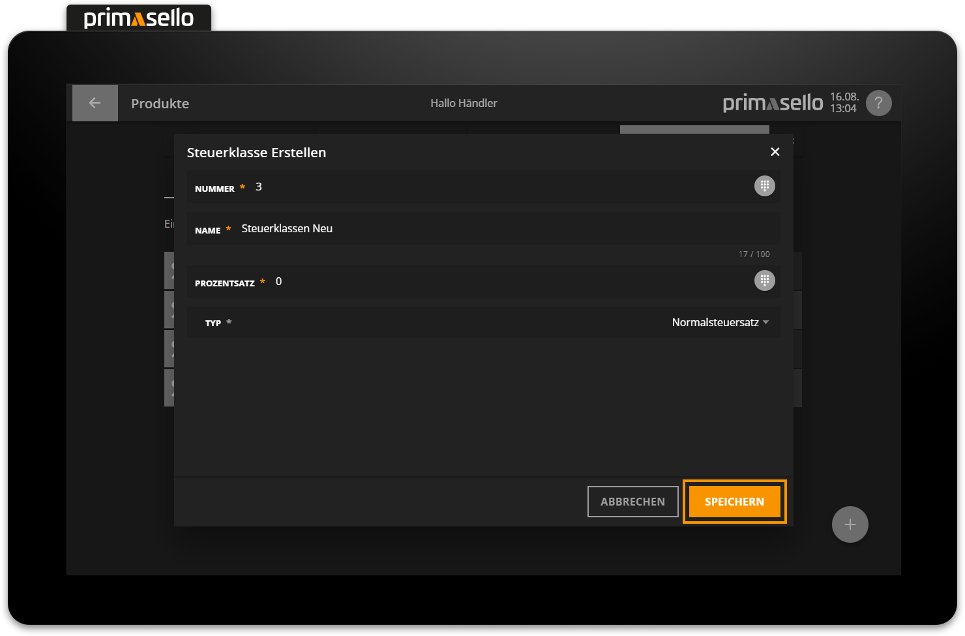Viewport: 965px width, 636px height.
Task: Cancel with the Abbrechen button
Action: [632, 502]
